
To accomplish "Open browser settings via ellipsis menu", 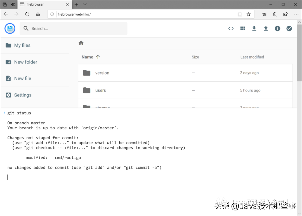I will 296,14.
